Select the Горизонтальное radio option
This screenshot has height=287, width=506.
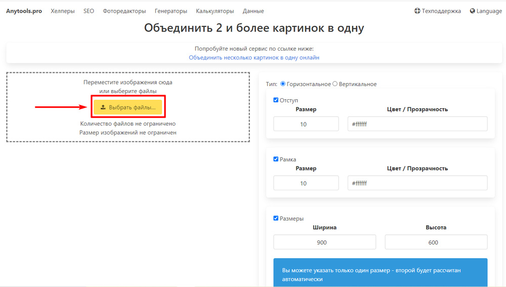(x=283, y=84)
